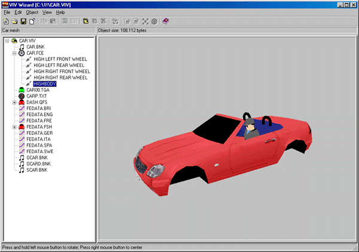Select CAR.BNK in the tree
This screenshot has width=359, height=252.
(36, 47)
